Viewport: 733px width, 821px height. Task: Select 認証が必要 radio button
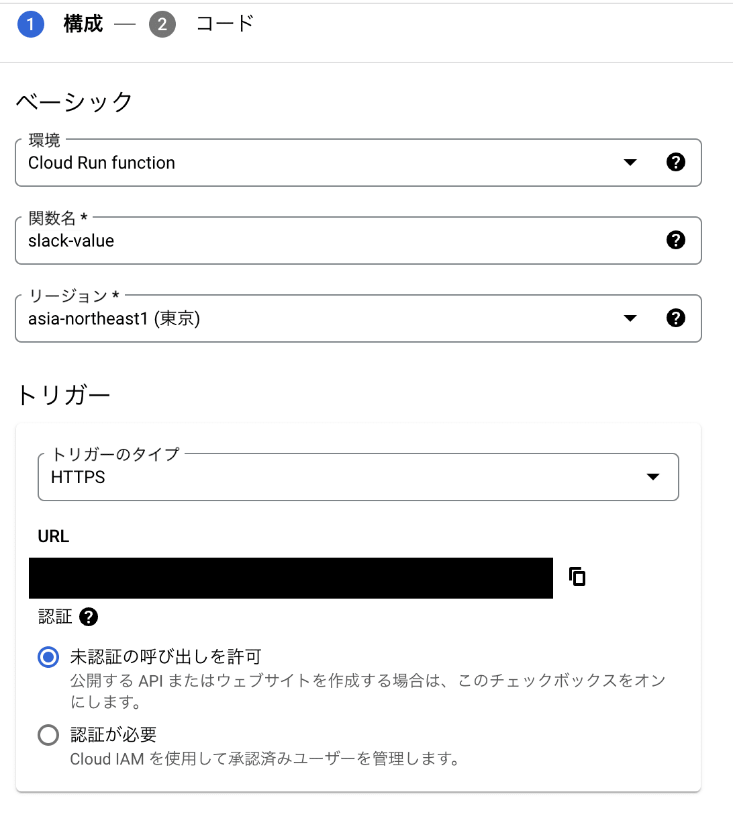[x=48, y=735]
